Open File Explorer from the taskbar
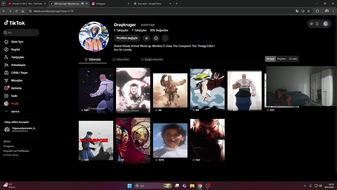The height and width of the screenshot is (190, 337). tap(192, 186)
